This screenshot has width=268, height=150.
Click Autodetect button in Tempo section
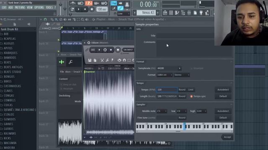coord(223,90)
